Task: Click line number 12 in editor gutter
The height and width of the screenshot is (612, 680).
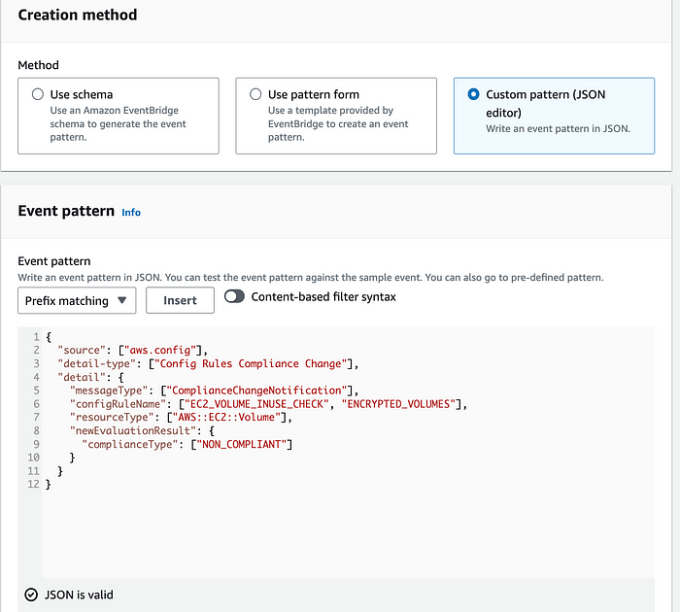Action: click(32, 484)
